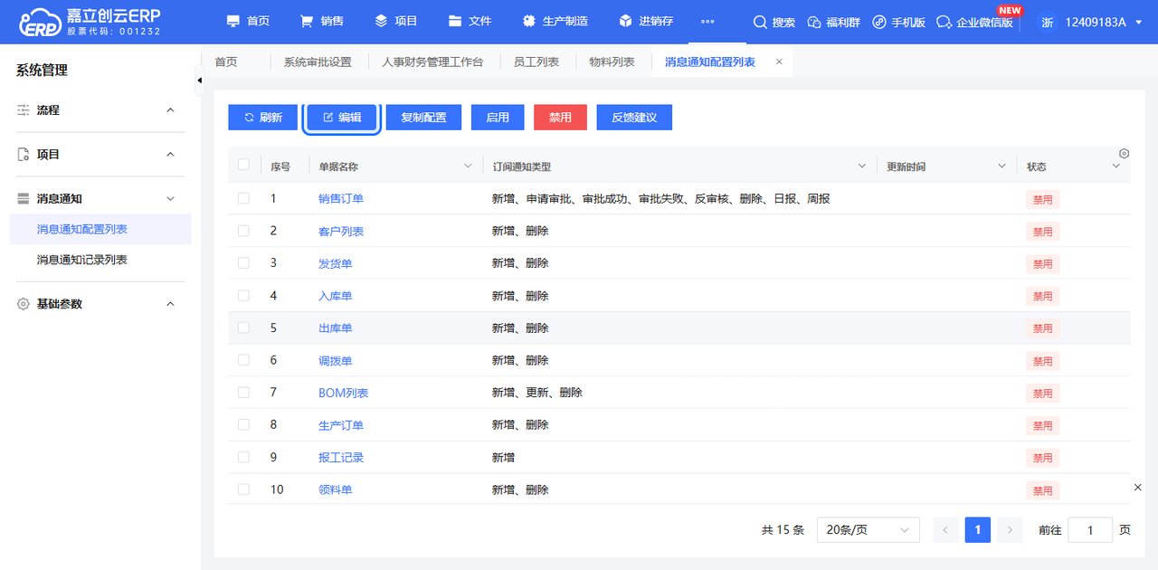Open the 12409183A account dropdown

pos(1104,22)
